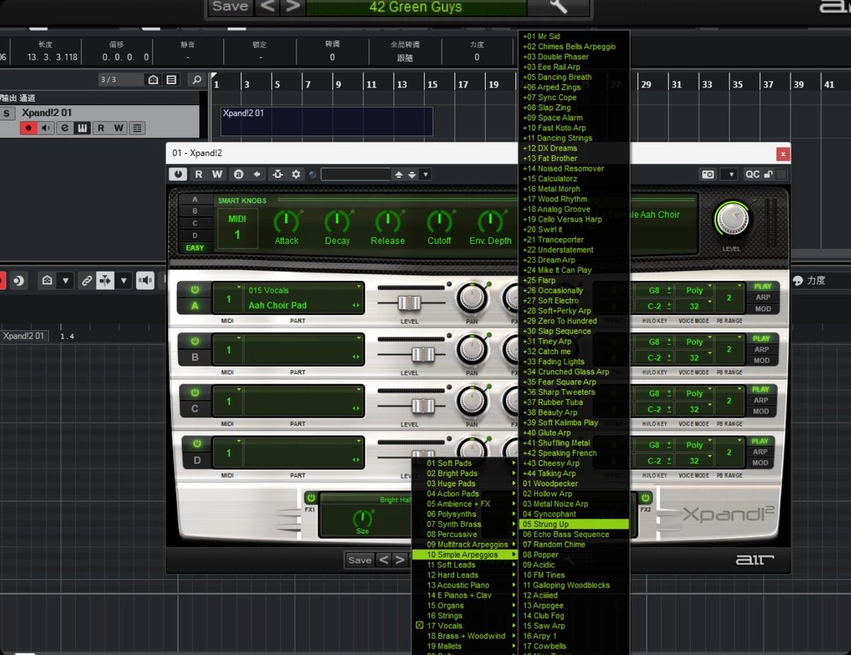Go to previous preset in top bar

pyautogui.click(x=267, y=6)
